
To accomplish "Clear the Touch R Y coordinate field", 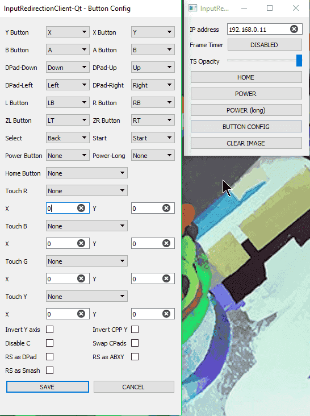I will [x=166, y=208].
